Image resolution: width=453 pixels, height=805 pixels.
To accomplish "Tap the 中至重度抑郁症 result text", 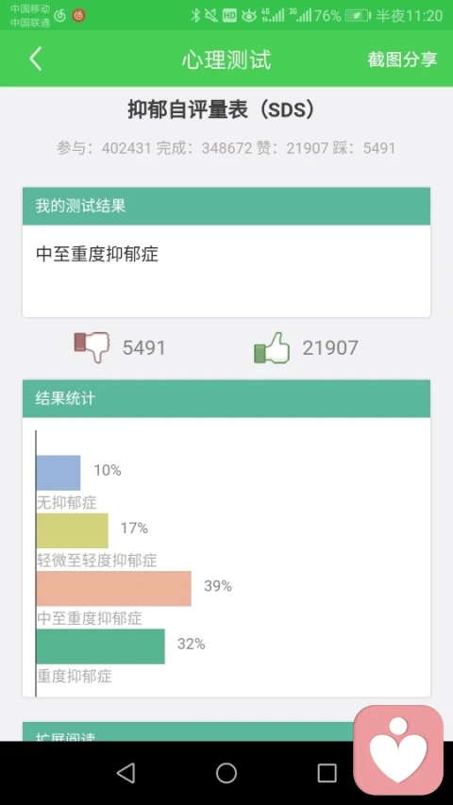I will coord(97,254).
